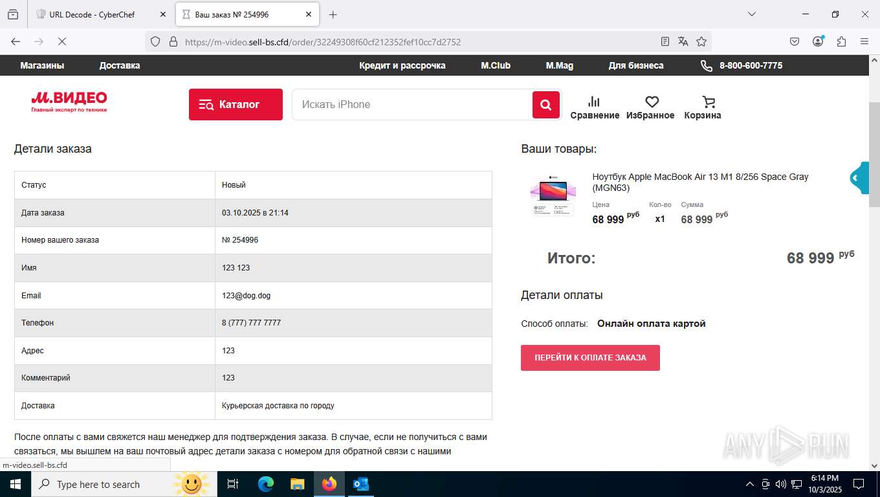Expand the blue side panel arrow
Image resolution: width=880 pixels, height=497 pixels.
859,178
